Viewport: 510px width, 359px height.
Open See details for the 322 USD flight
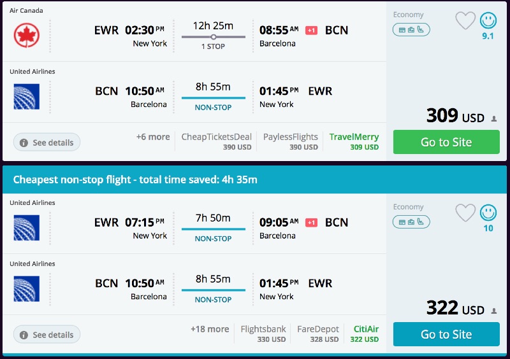click(x=47, y=334)
